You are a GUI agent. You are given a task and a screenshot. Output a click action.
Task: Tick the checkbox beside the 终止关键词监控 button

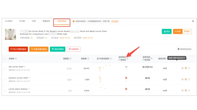(5, 50)
